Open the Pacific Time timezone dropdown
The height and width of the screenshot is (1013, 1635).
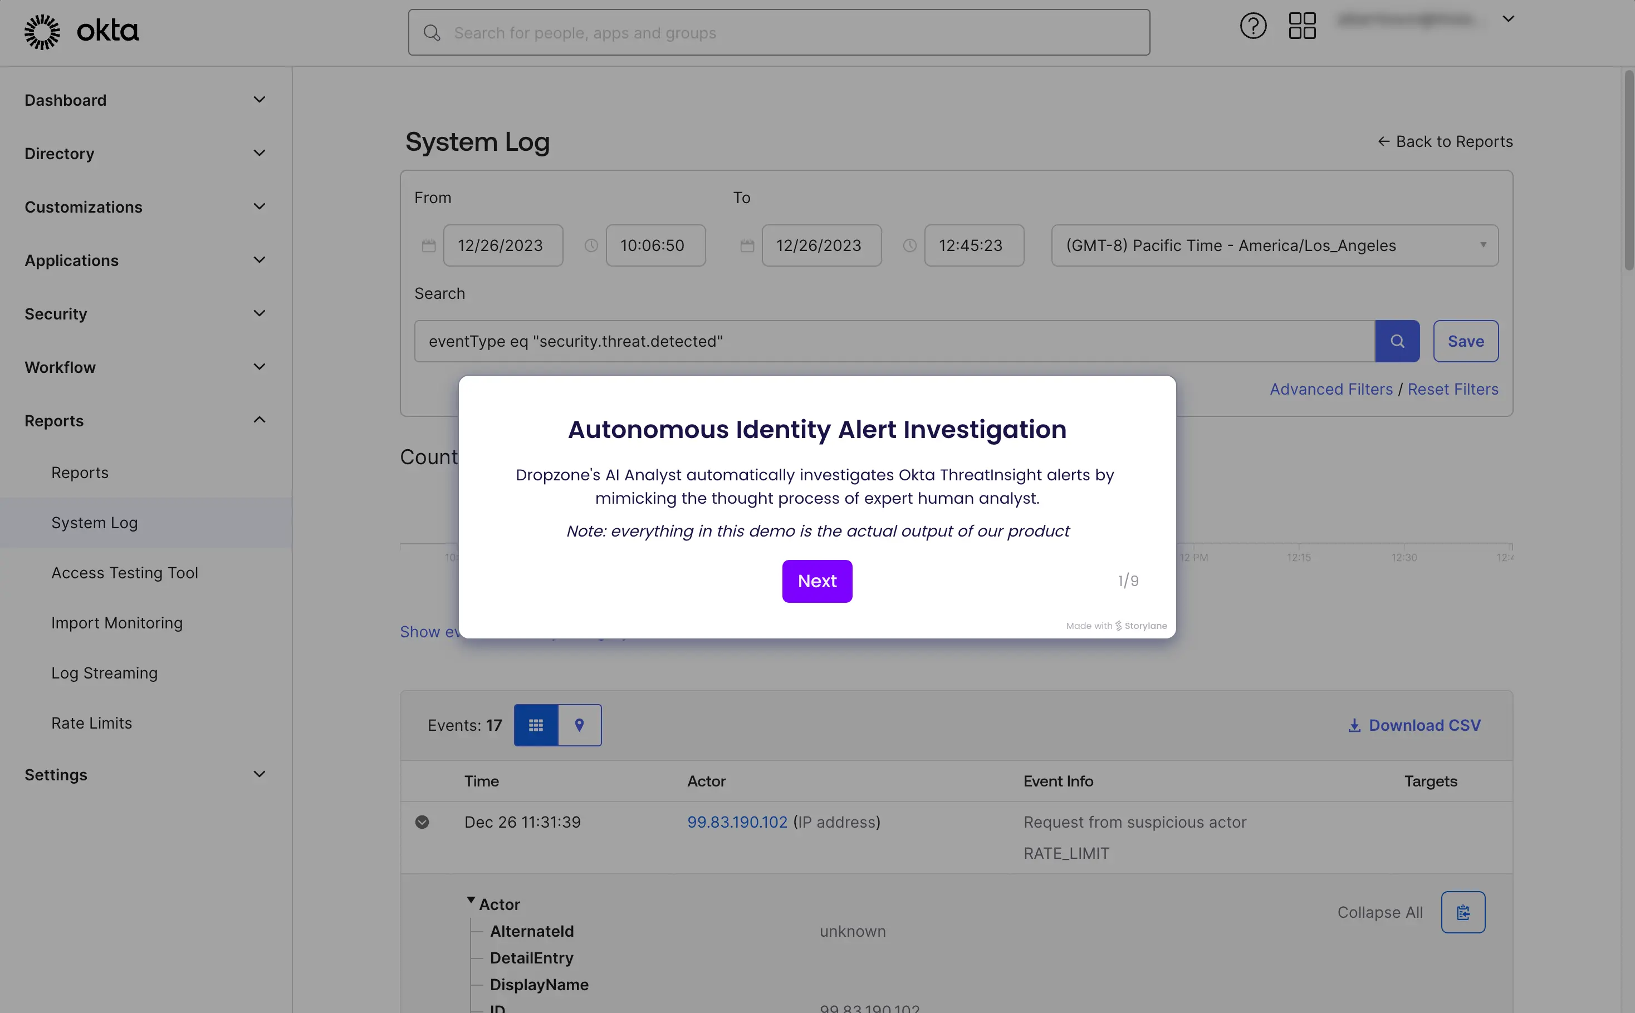[1274, 246]
